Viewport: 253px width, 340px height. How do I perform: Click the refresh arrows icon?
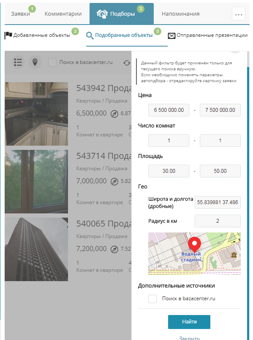pos(127,63)
